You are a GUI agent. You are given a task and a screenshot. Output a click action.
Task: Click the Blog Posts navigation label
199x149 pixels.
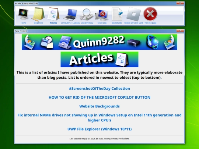tap(38, 23)
